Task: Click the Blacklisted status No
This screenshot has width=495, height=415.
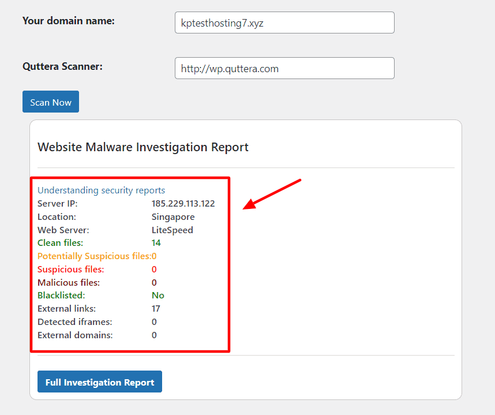Action: pos(158,296)
